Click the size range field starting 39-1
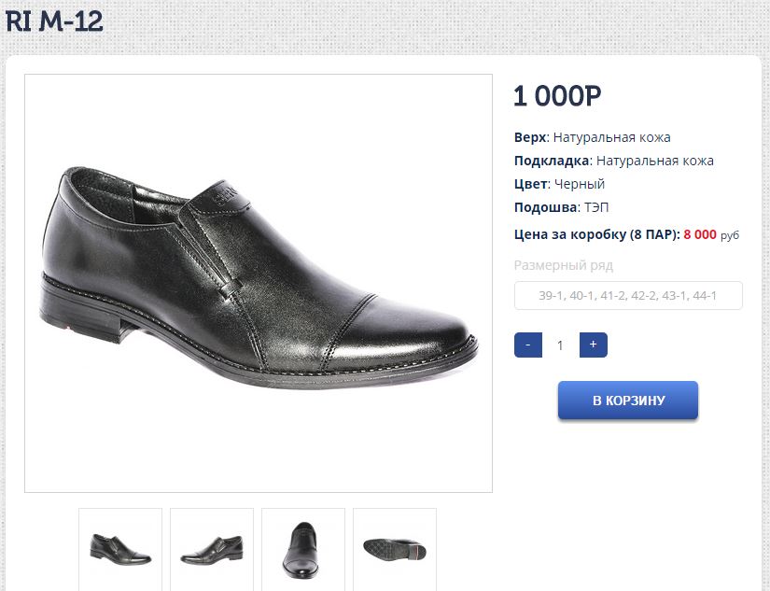770x591 pixels. point(628,296)
